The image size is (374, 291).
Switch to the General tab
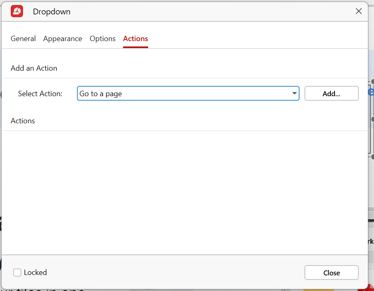click(x=23, y=39)
